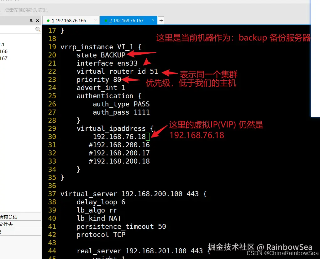Click 'auth_type PASS' on line 26

click(x=121, y=104)
